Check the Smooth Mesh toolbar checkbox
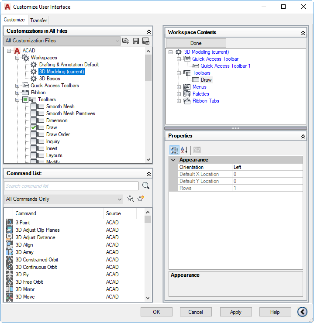The image size is (314, 323). pyautogui.click(x=34, y=107)
